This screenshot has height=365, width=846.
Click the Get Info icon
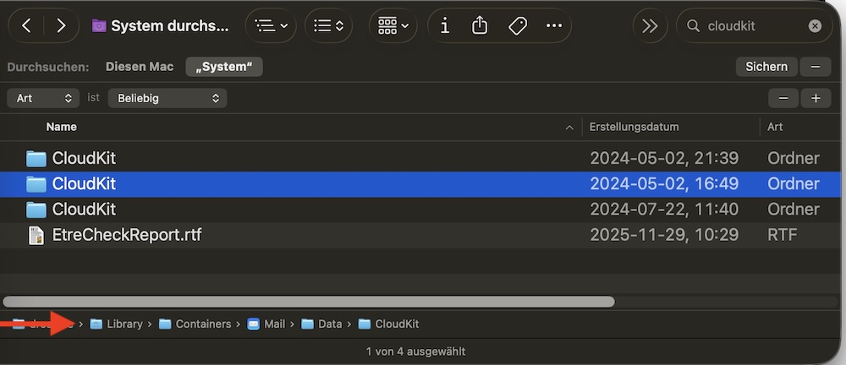point(445,26)
